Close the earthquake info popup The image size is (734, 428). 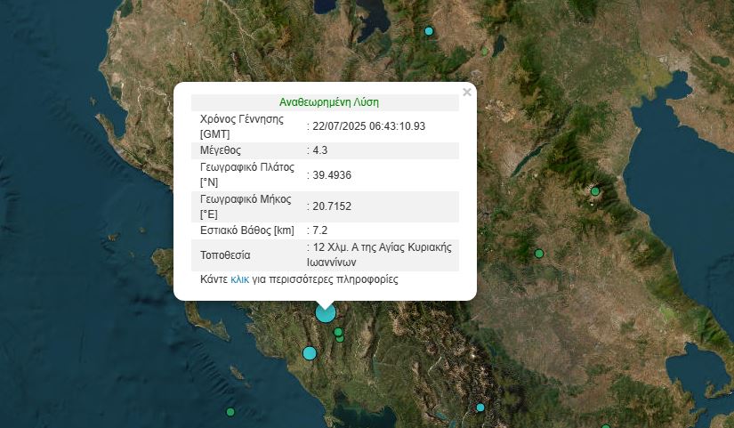[467, 92]
